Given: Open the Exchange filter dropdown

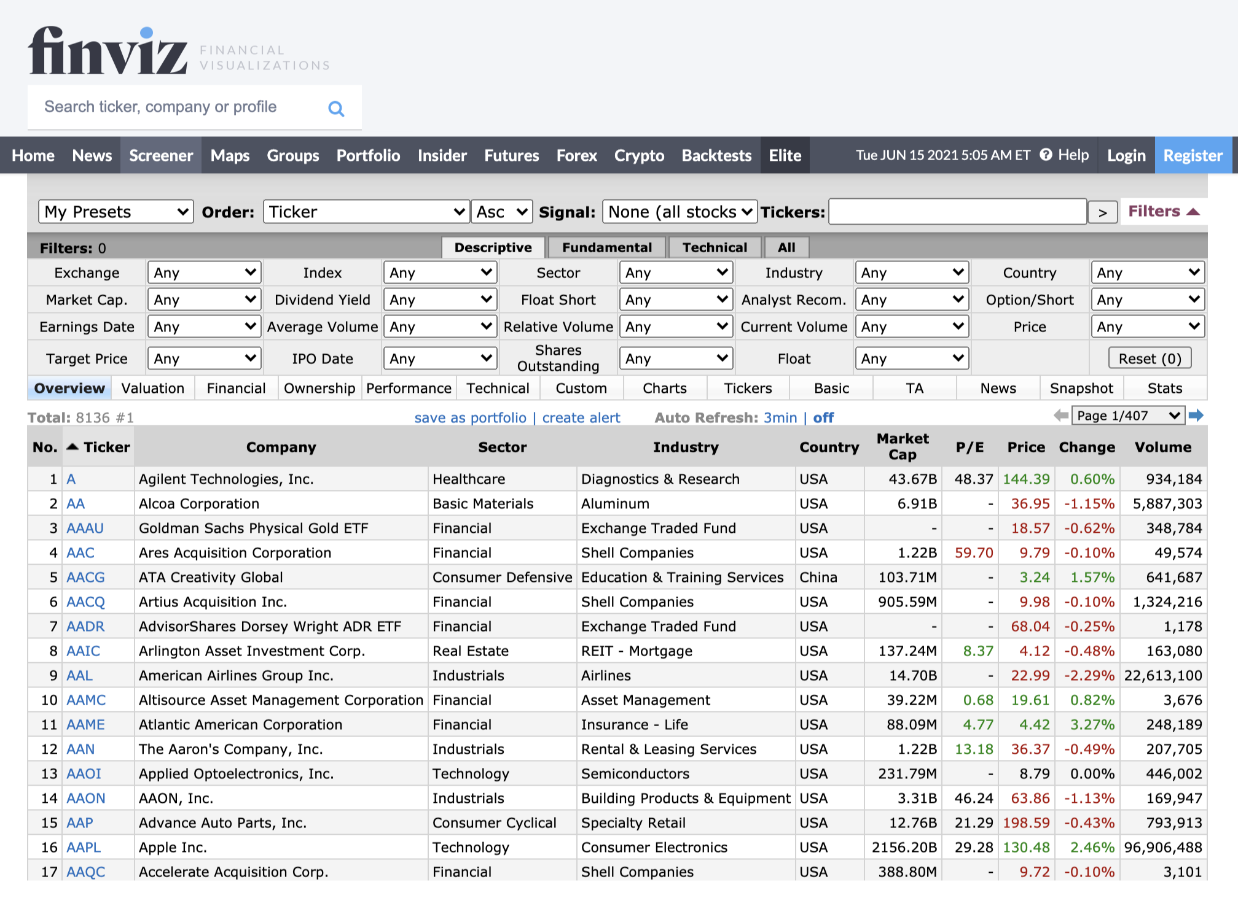Looking at the screenshot, I should [x=204, y=273].
